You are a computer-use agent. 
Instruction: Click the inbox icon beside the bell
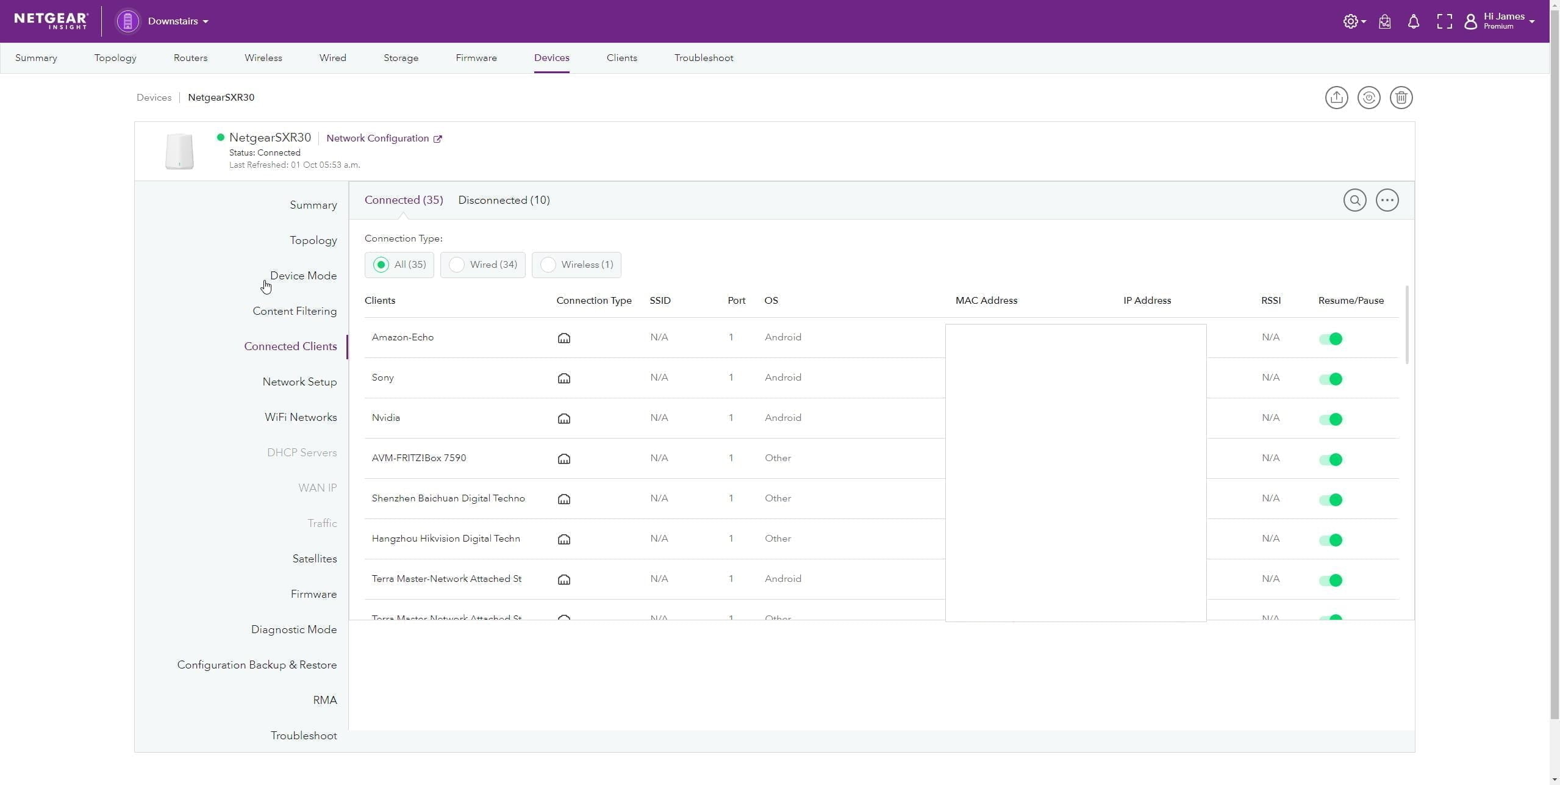1384,22
